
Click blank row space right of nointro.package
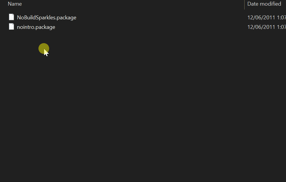(149, 27)
